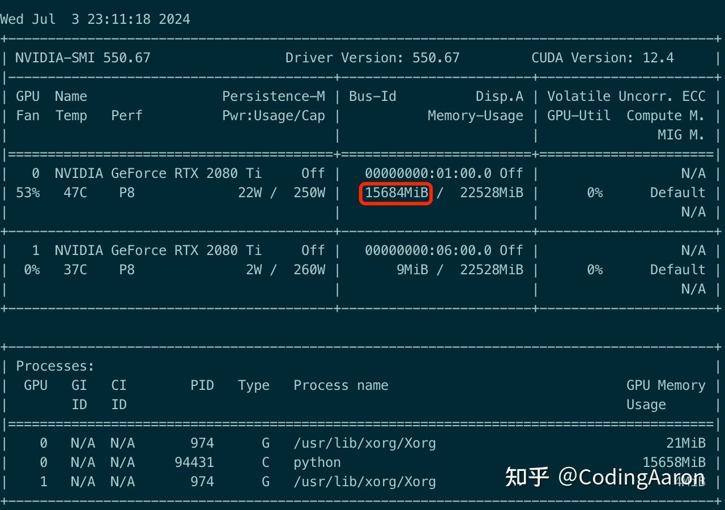This screenshot has width=725, height=510.
Task: Click the 21MiB Xorg memory usage value
Action: (x=685, y=443)
